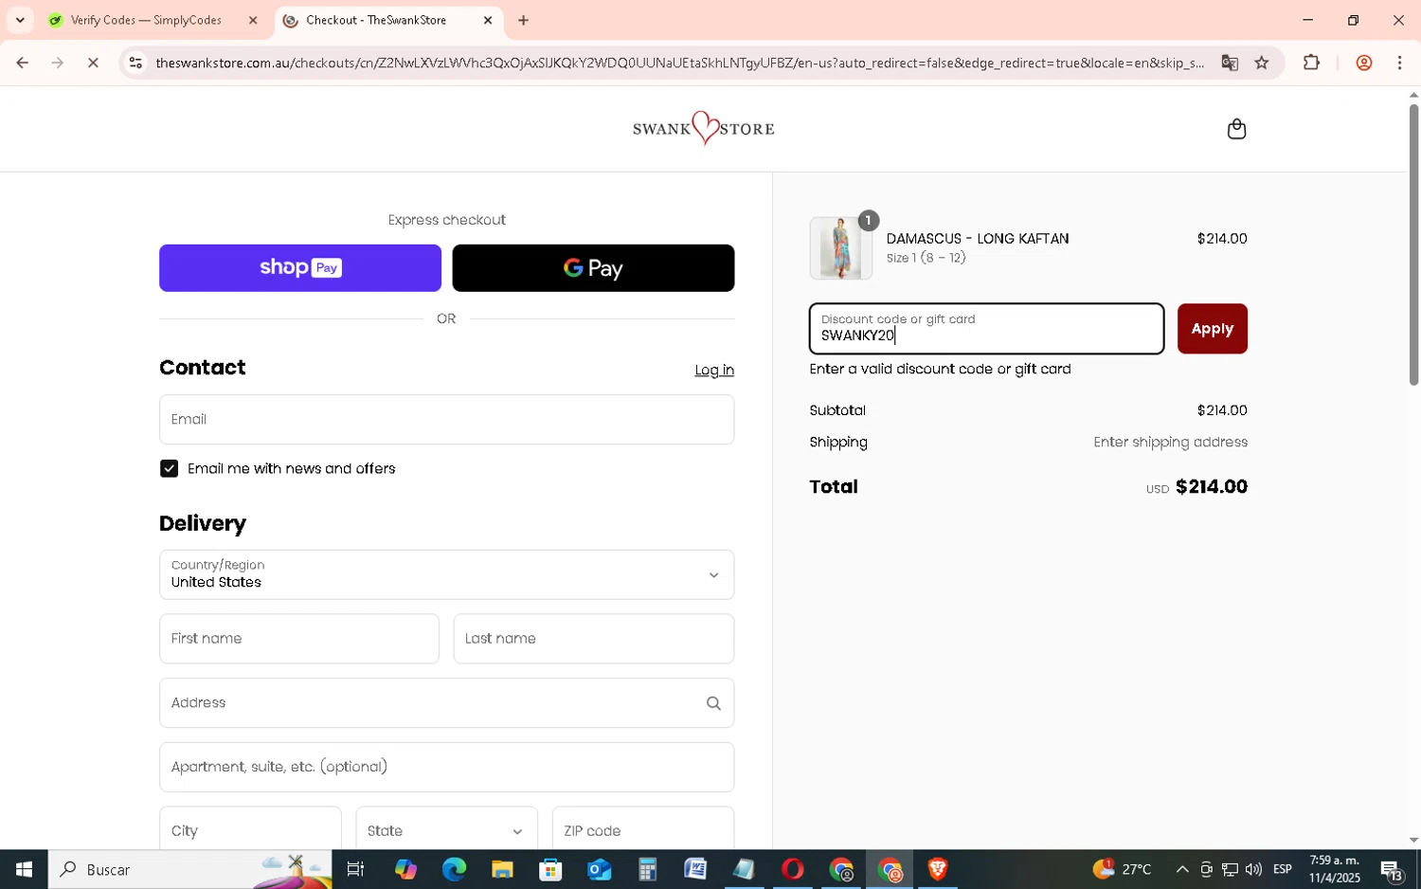This screenshot has width=1421, height=889.
Task: Expand the State dropdown
Action: click(446, 830)
